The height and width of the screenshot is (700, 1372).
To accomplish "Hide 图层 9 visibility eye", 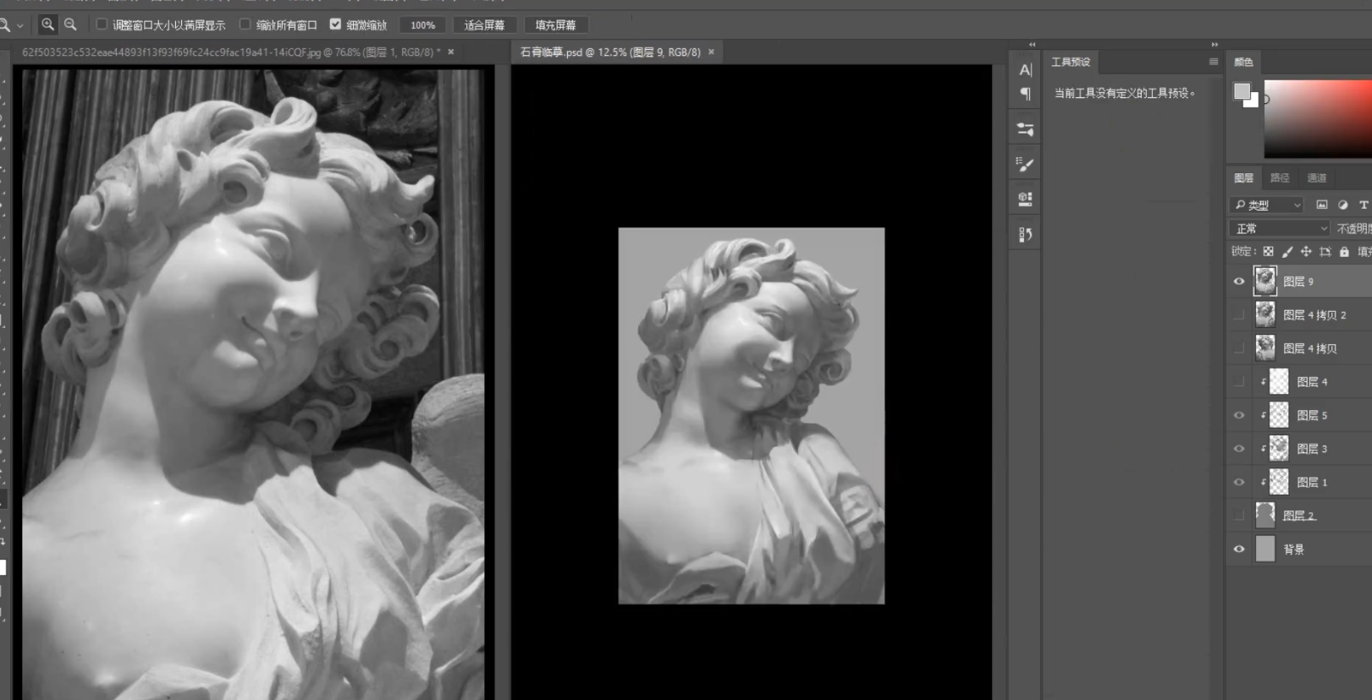I will click(x=1239, y=282).
